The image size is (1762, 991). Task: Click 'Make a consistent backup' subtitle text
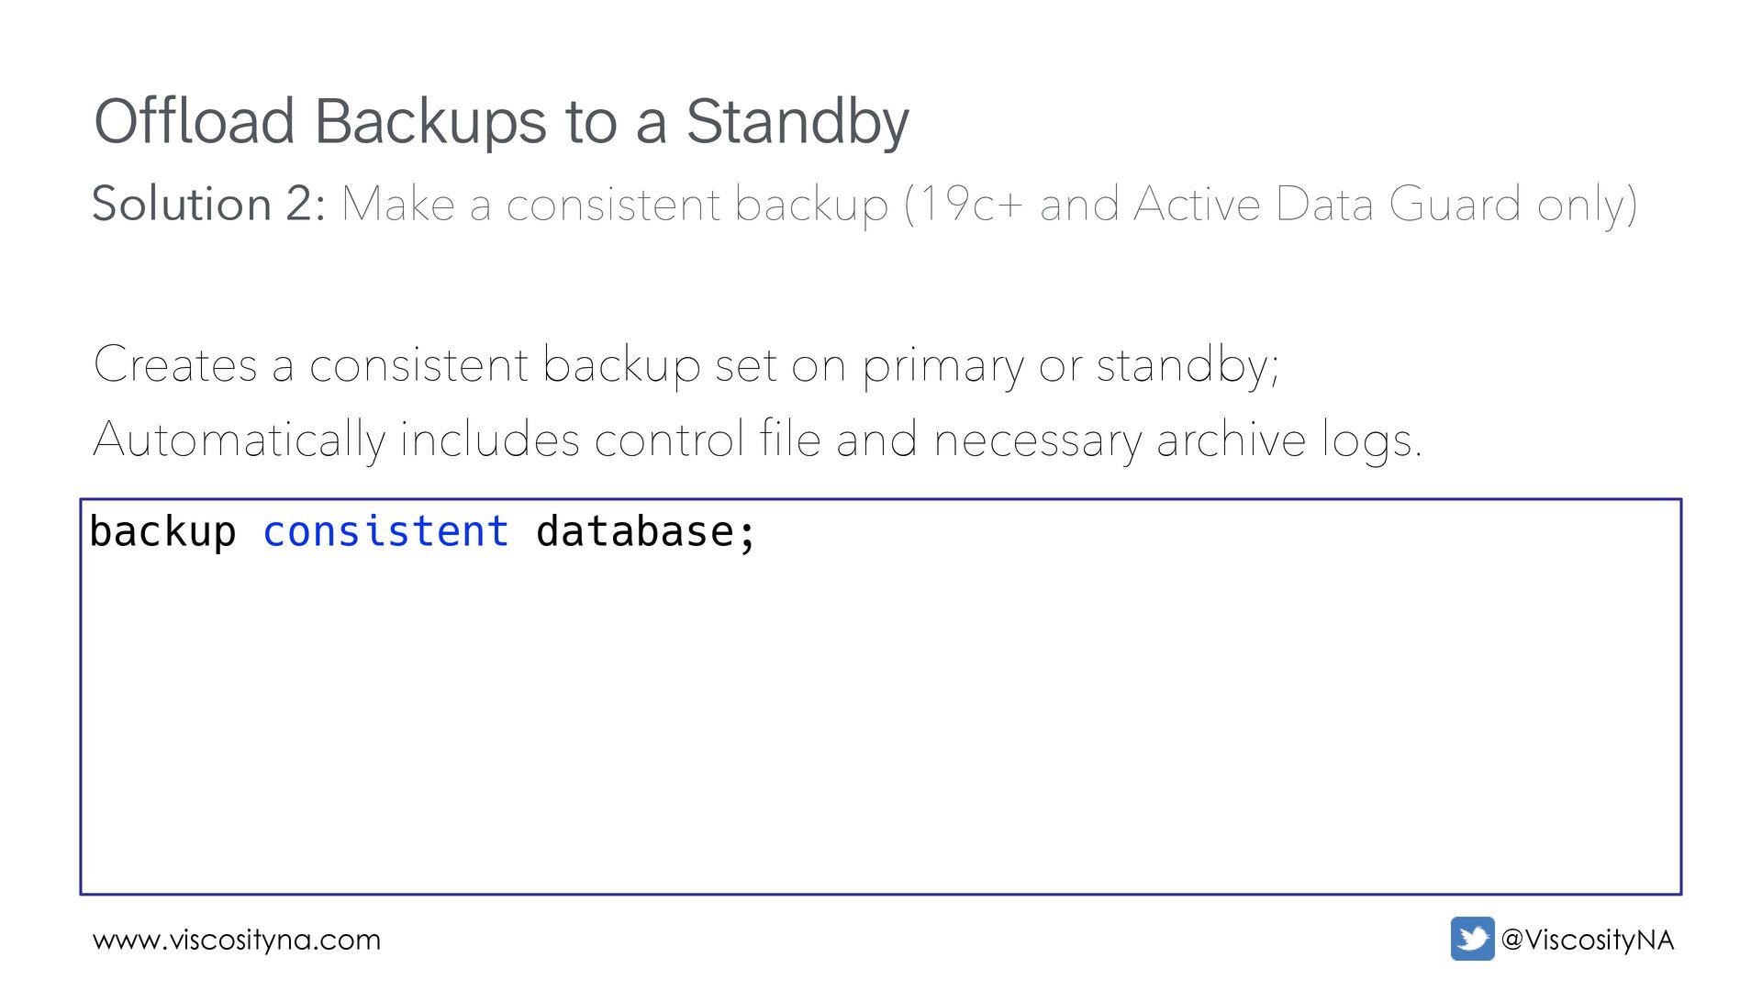click(615, 204)
